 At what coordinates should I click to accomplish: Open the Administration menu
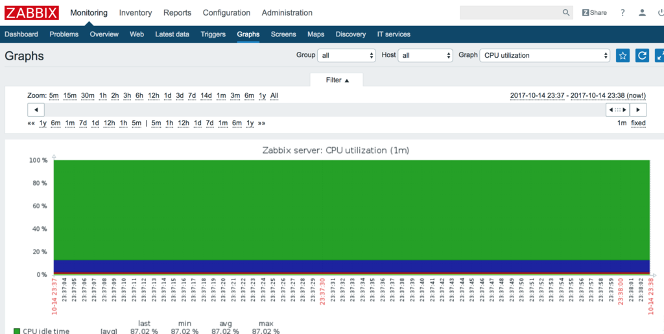[x=287, y=13]
